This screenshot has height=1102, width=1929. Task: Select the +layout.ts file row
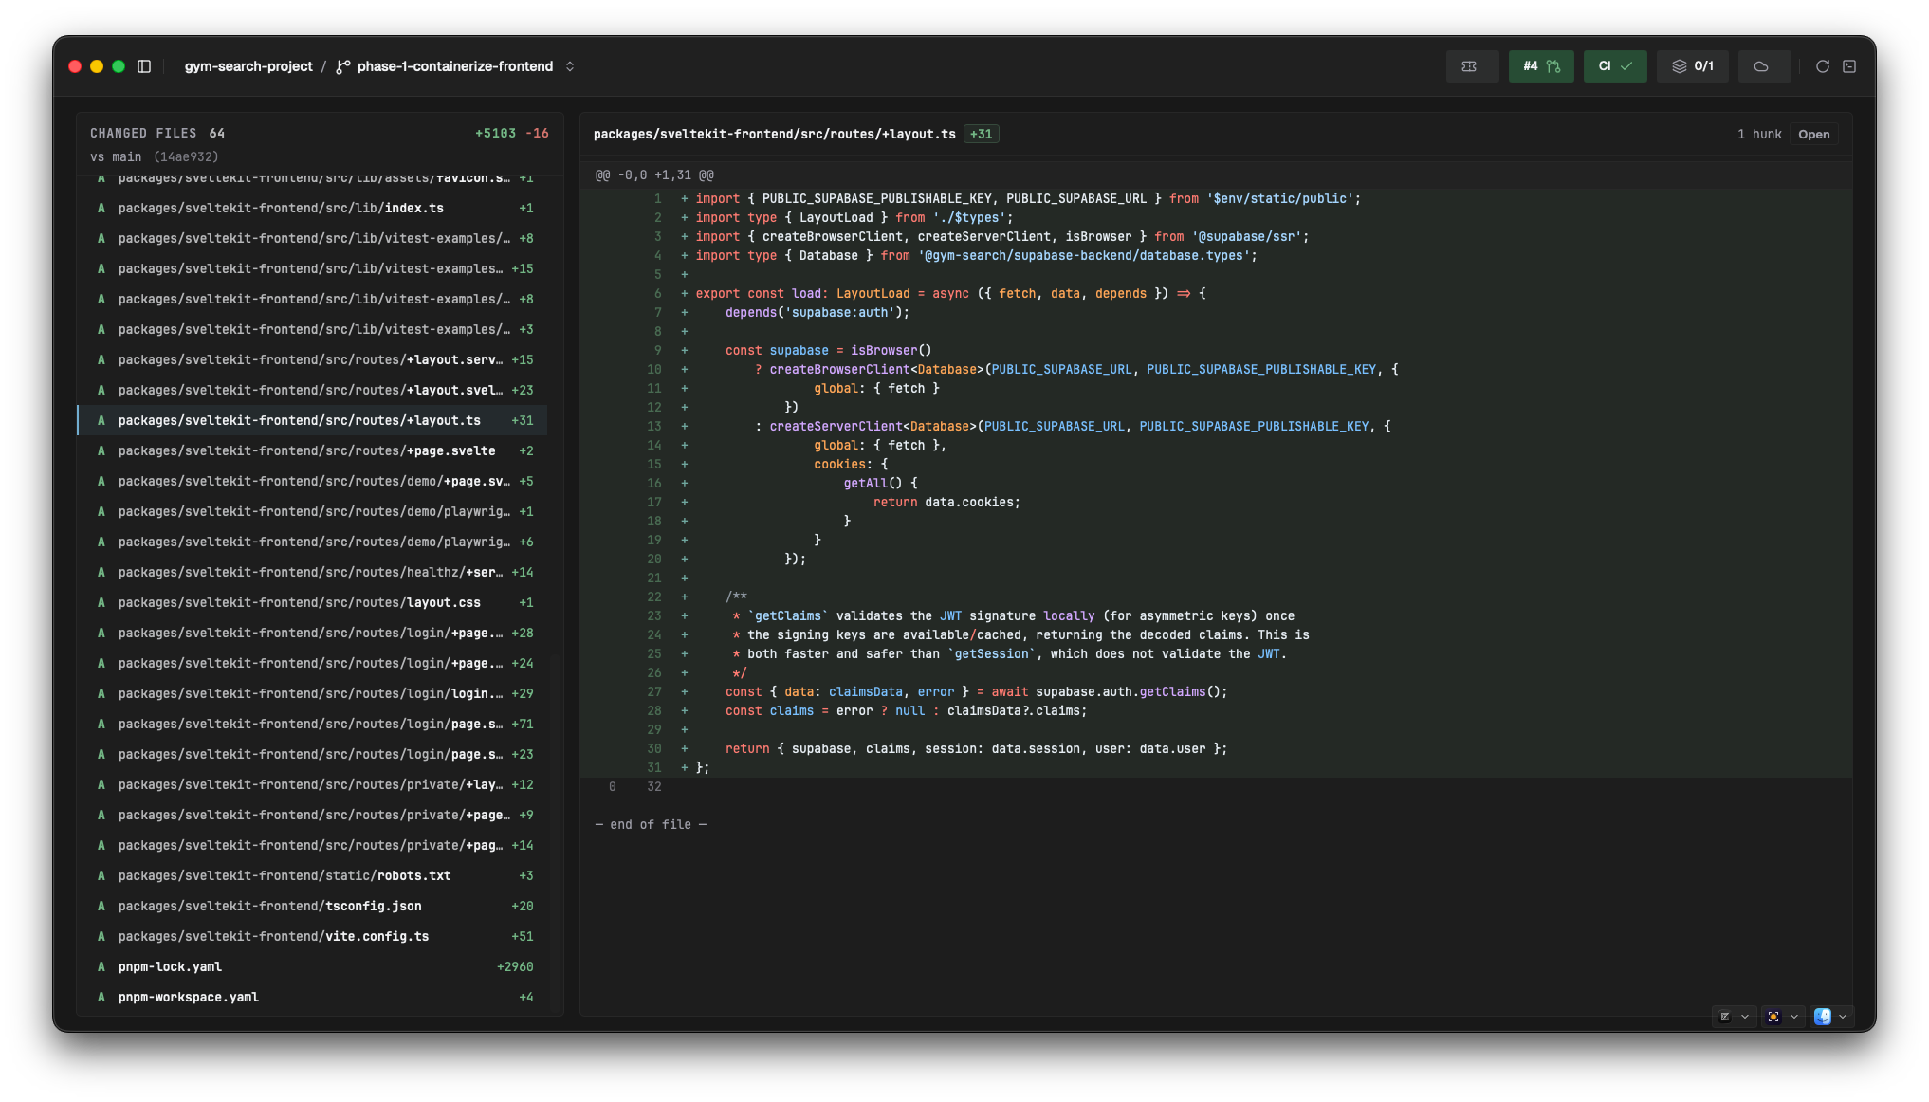click(313, 420)
